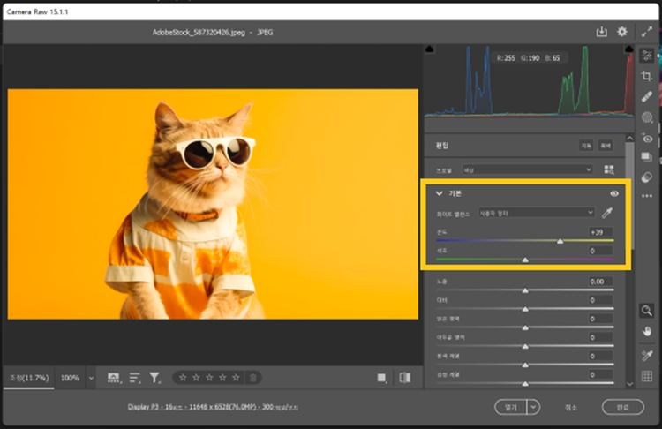Toggle before/after comparison view
The image size is (662, 429).
point(404,378)
